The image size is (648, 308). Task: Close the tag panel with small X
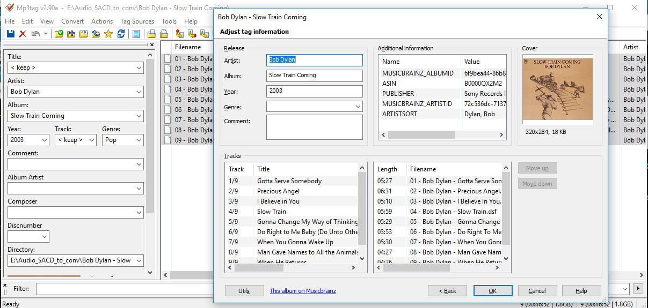click(151, 45)
